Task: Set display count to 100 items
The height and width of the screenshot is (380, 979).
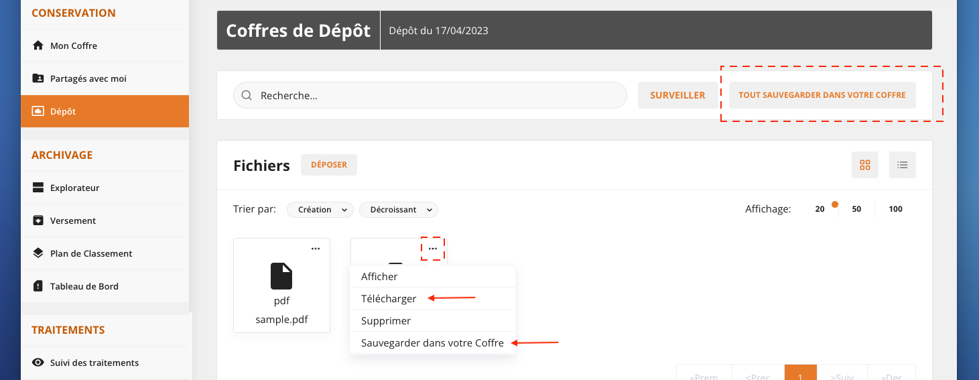Action: coord(895,209)
